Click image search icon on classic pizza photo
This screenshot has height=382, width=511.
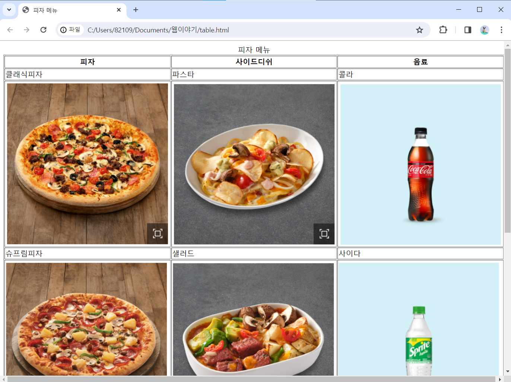pos(158,233)
